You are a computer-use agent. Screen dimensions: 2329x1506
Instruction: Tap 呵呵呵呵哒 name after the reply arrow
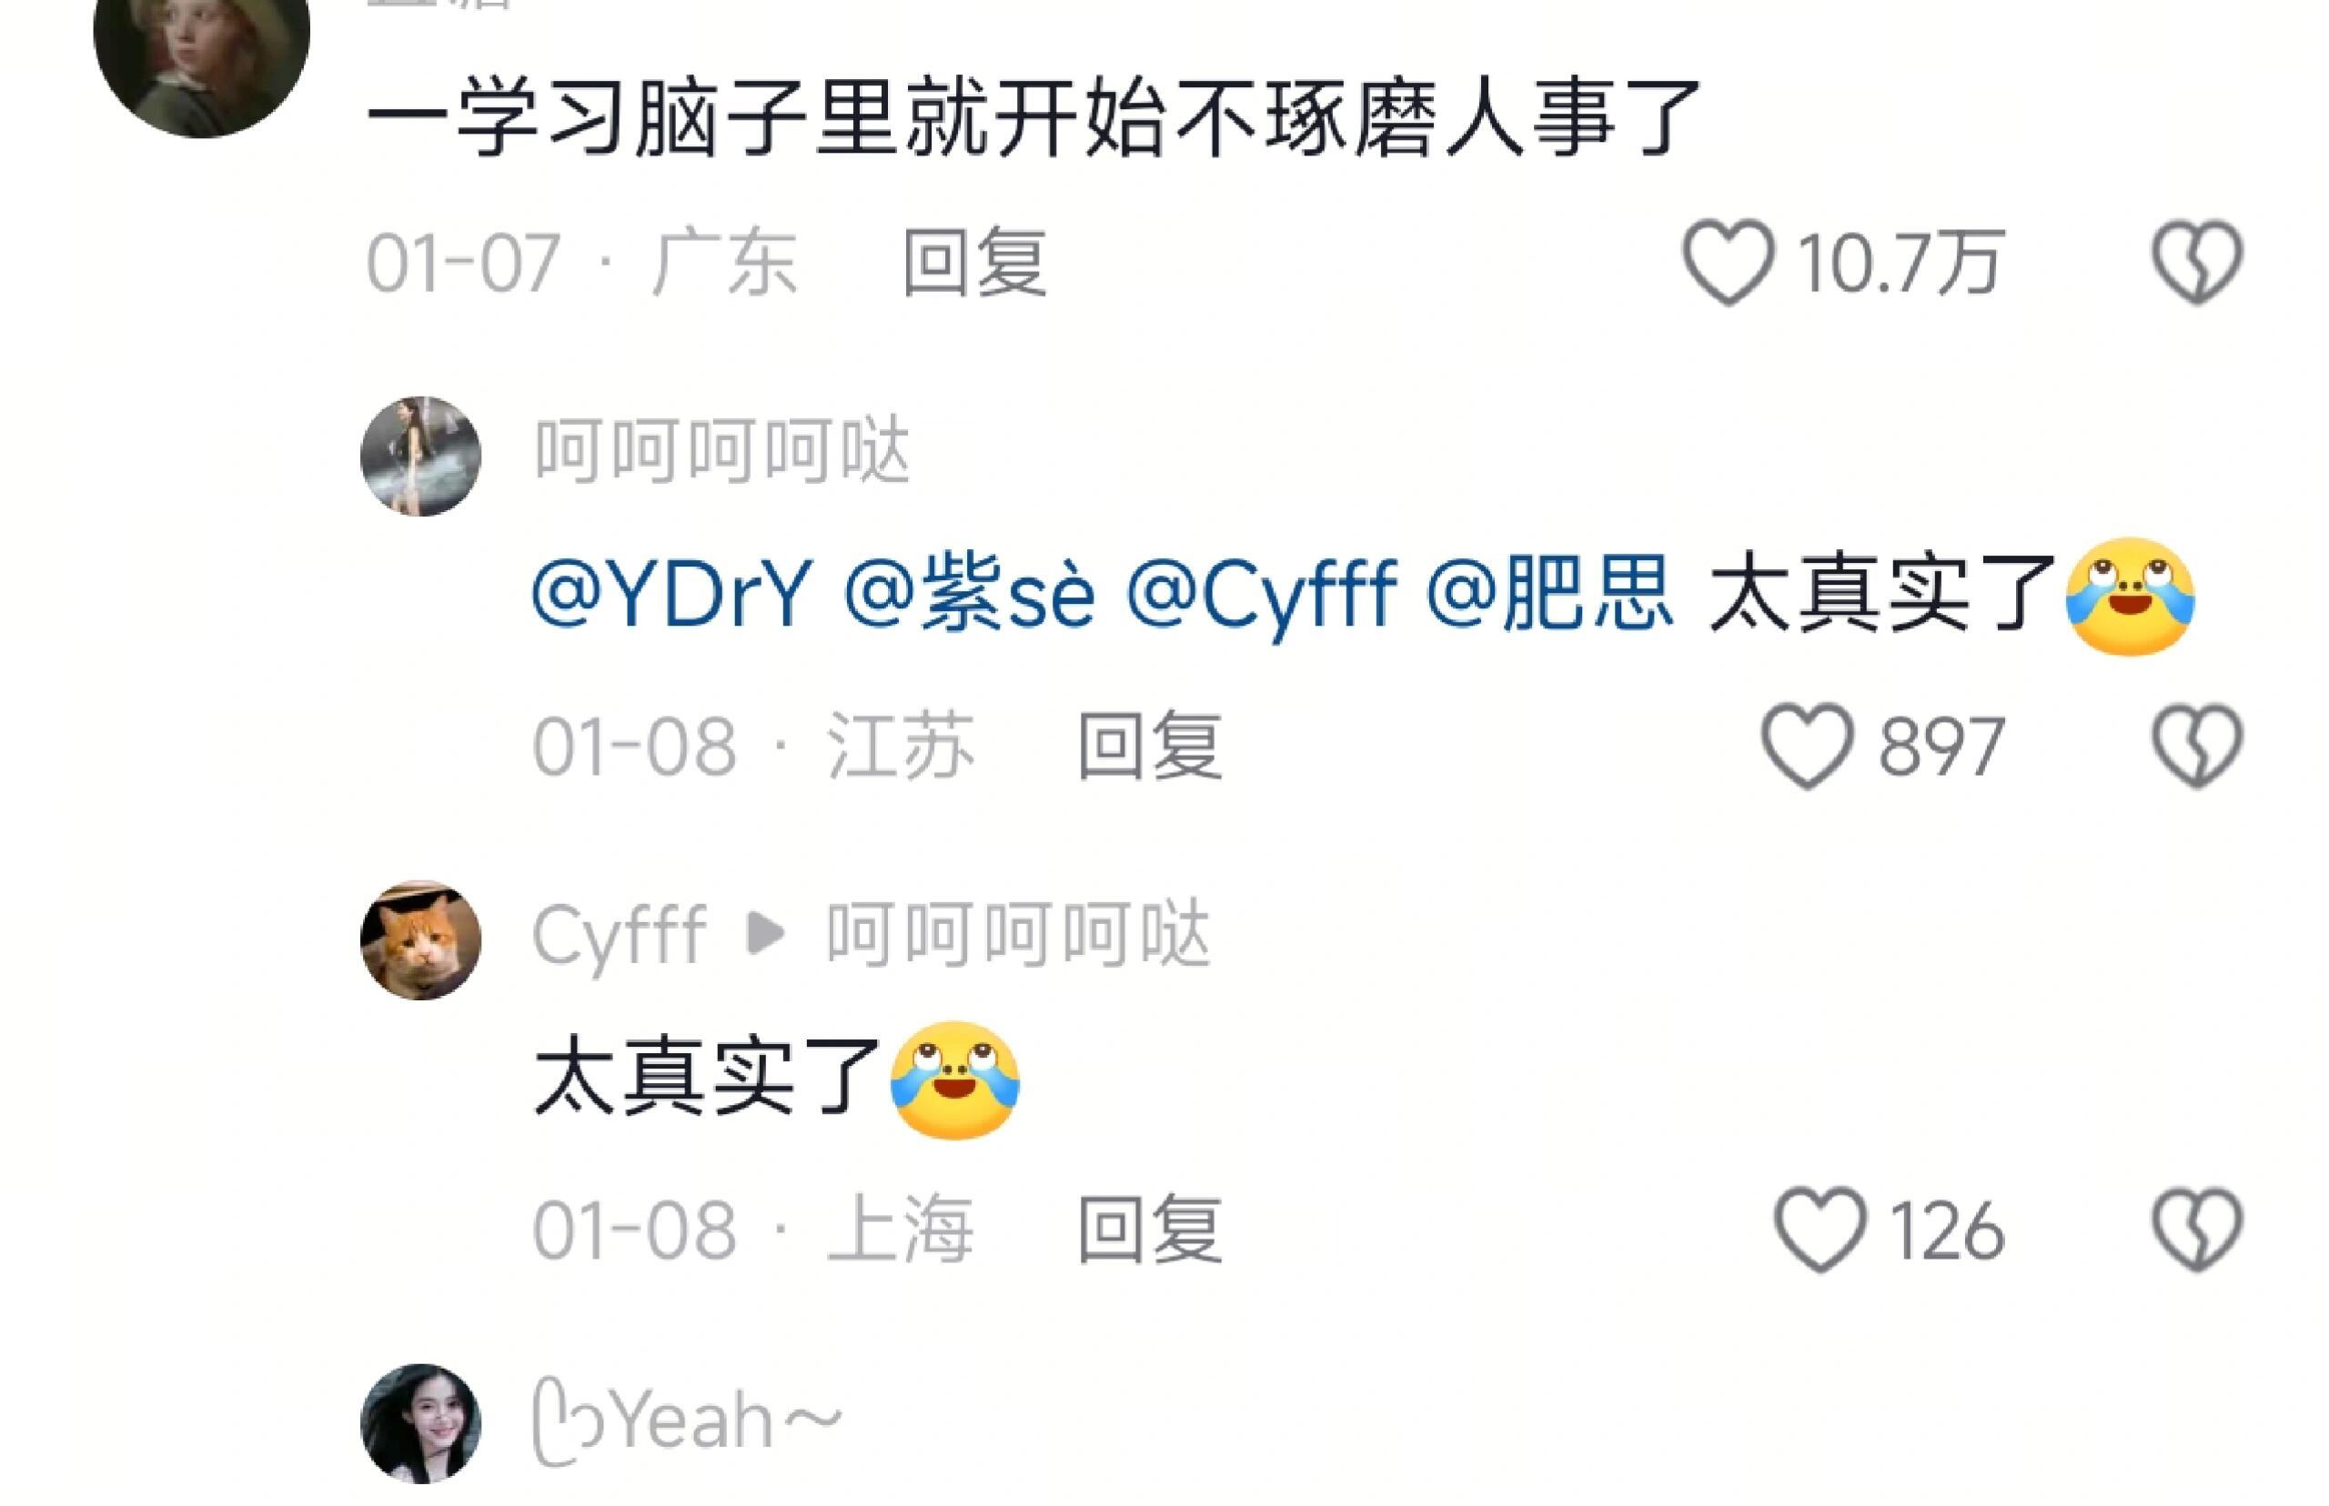pos(1017,934)
